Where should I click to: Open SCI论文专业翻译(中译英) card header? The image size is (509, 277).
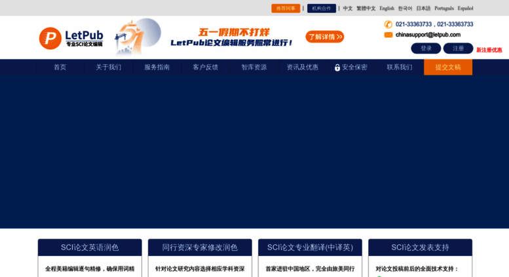click(310, 248)
